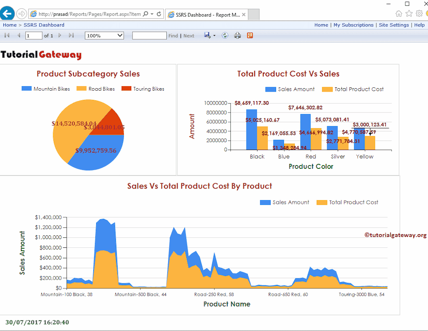Click the export save icon
Image resolution: width=428 pixels, height=331 pixels.
pos(206,36)
